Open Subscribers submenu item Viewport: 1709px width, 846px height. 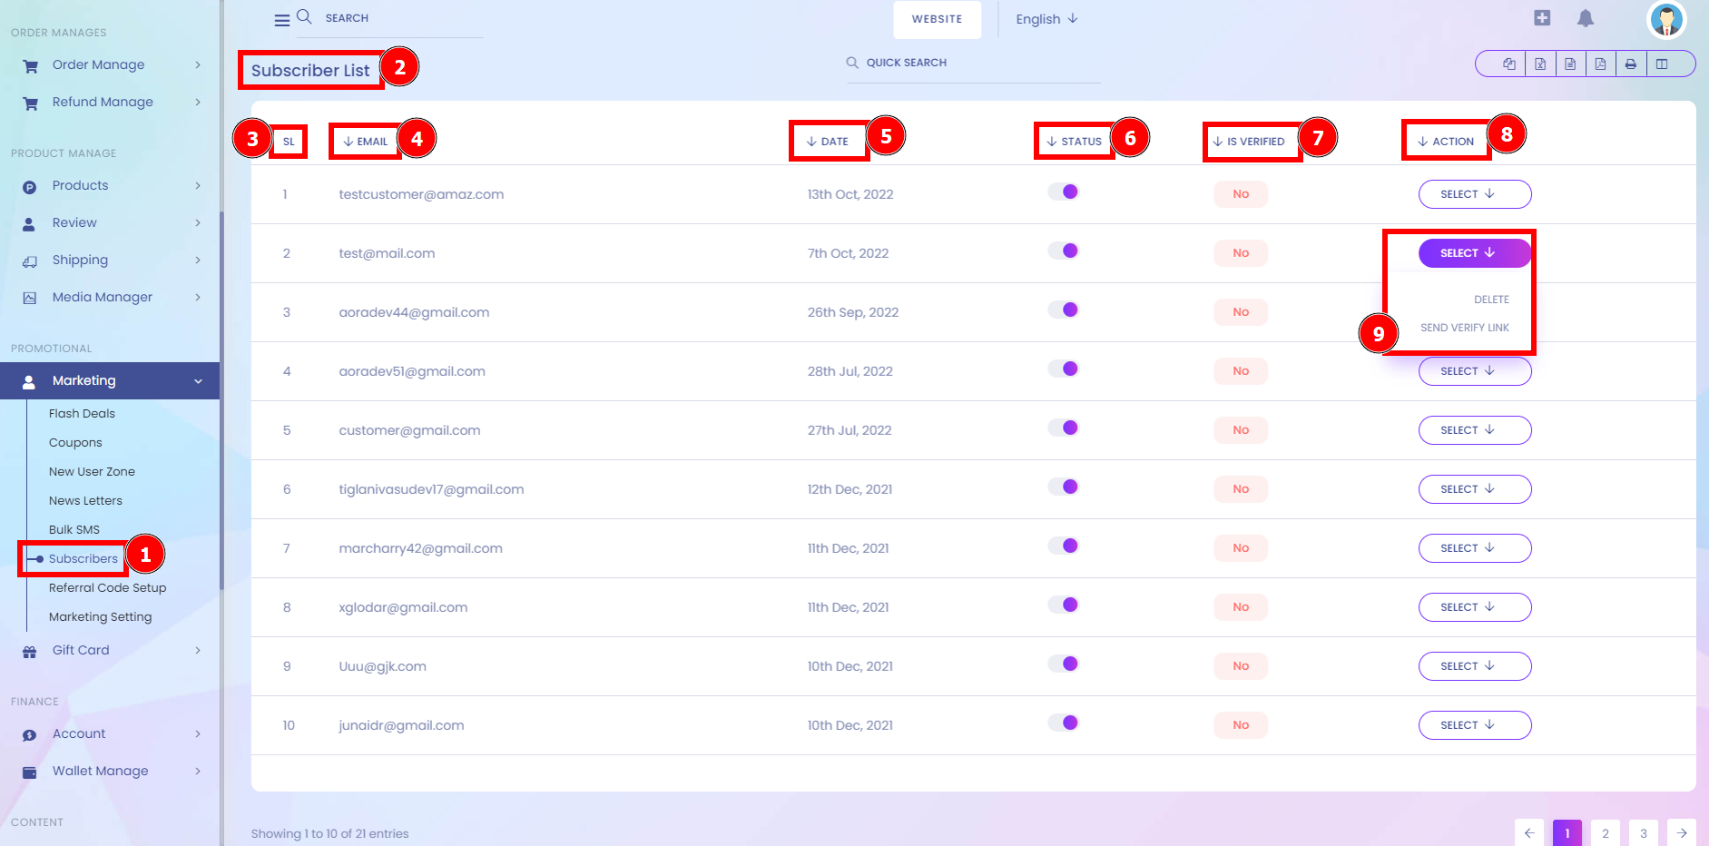coord(83,559)
